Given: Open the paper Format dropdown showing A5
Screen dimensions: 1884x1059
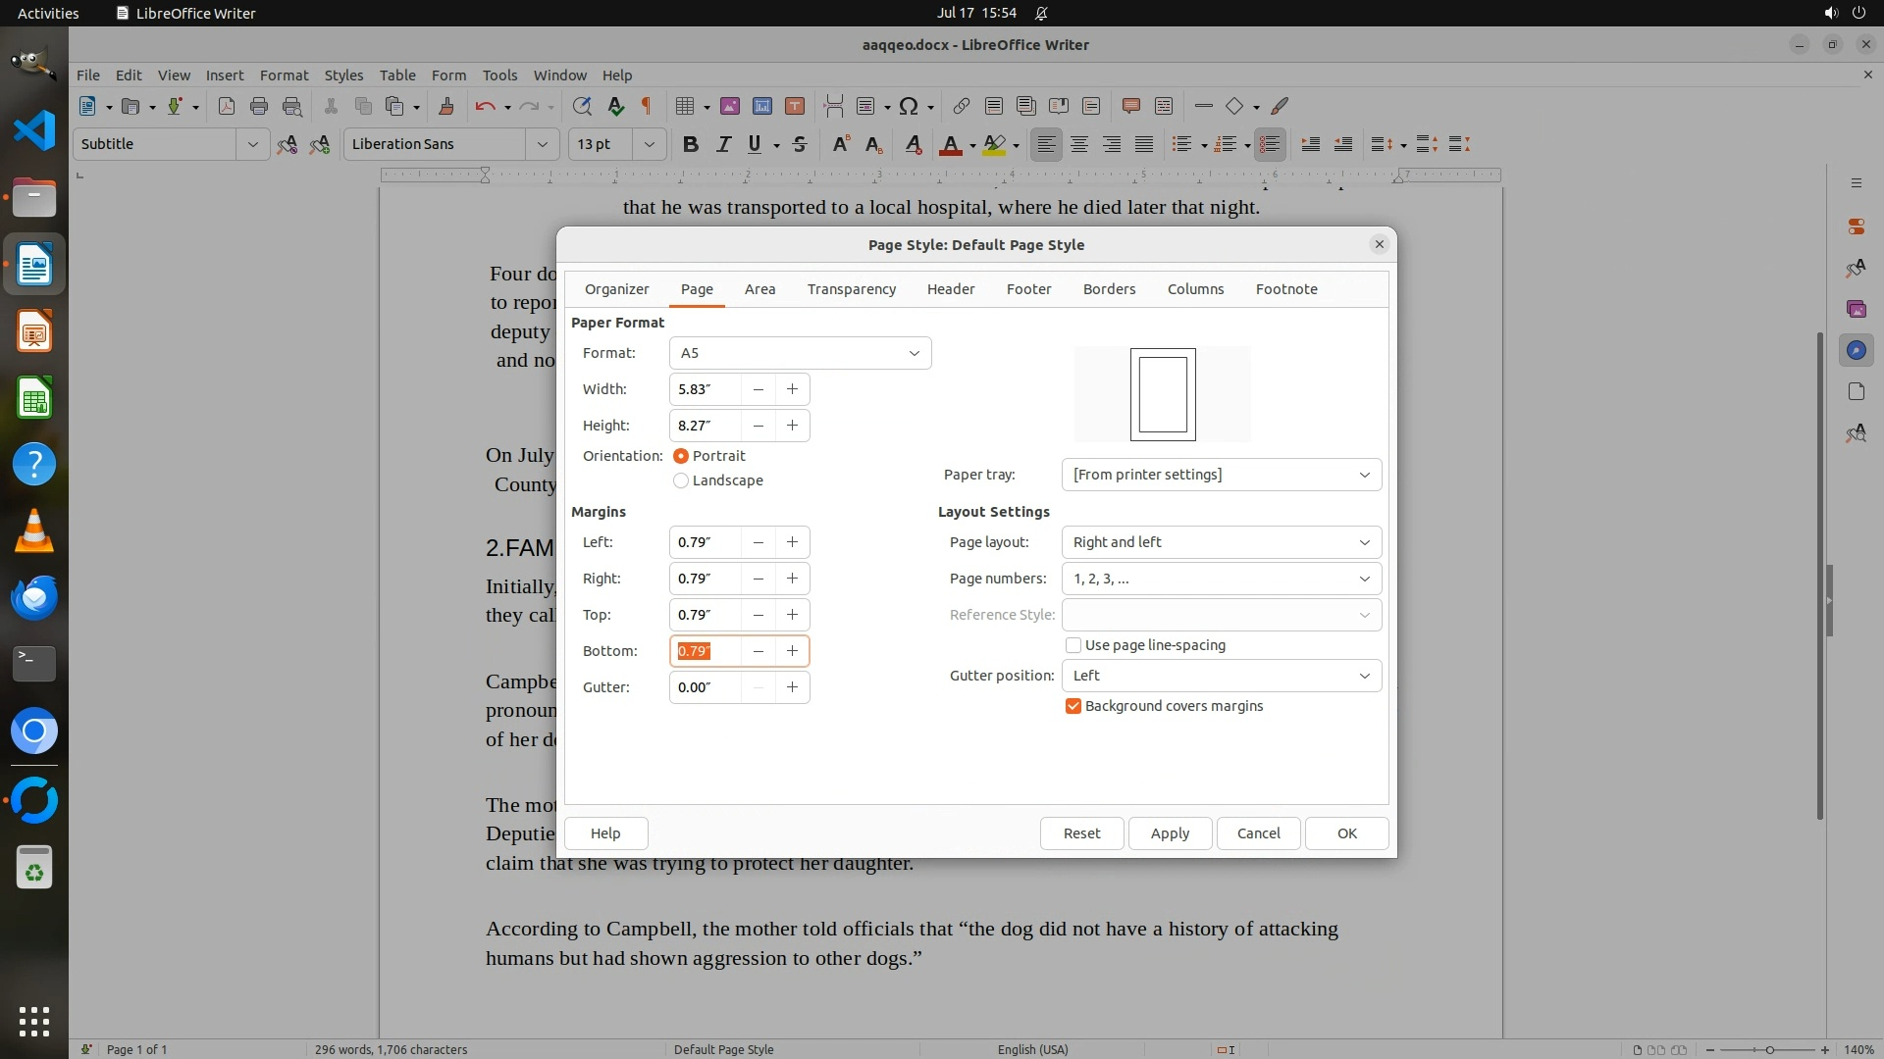Looking at the screenshot, I should [x=800, y=353].
